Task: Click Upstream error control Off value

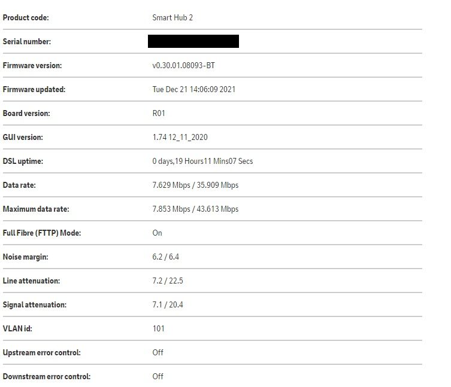Action: click(x=158, y=353)
